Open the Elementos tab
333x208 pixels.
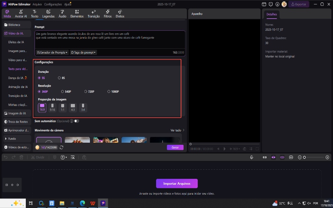click(77, 14)
